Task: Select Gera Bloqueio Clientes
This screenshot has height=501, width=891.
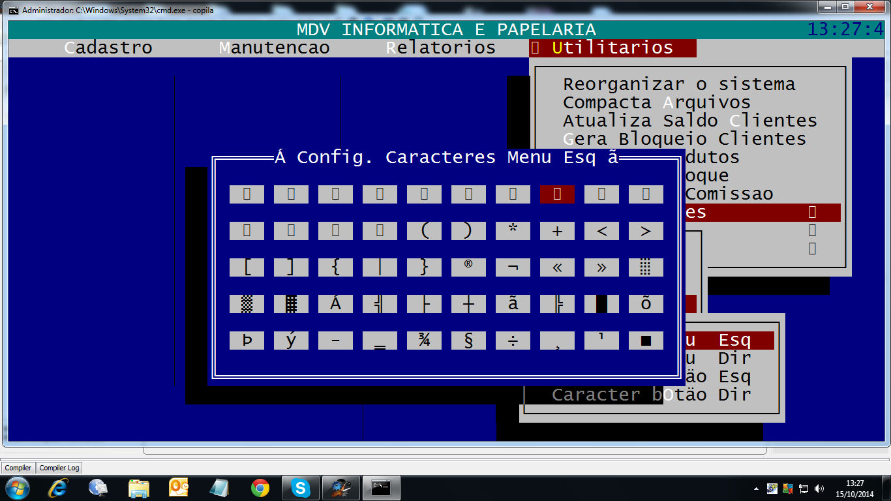Action: pyautogui.click(x=685, y=139)
